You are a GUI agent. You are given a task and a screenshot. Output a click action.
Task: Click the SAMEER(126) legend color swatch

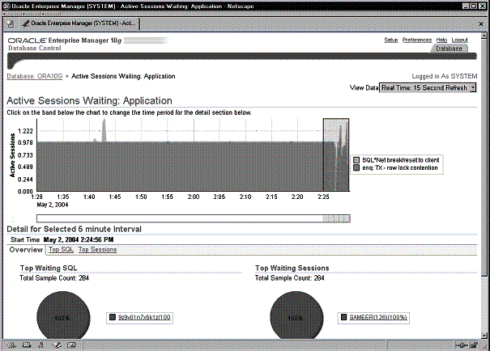[343, 317]
